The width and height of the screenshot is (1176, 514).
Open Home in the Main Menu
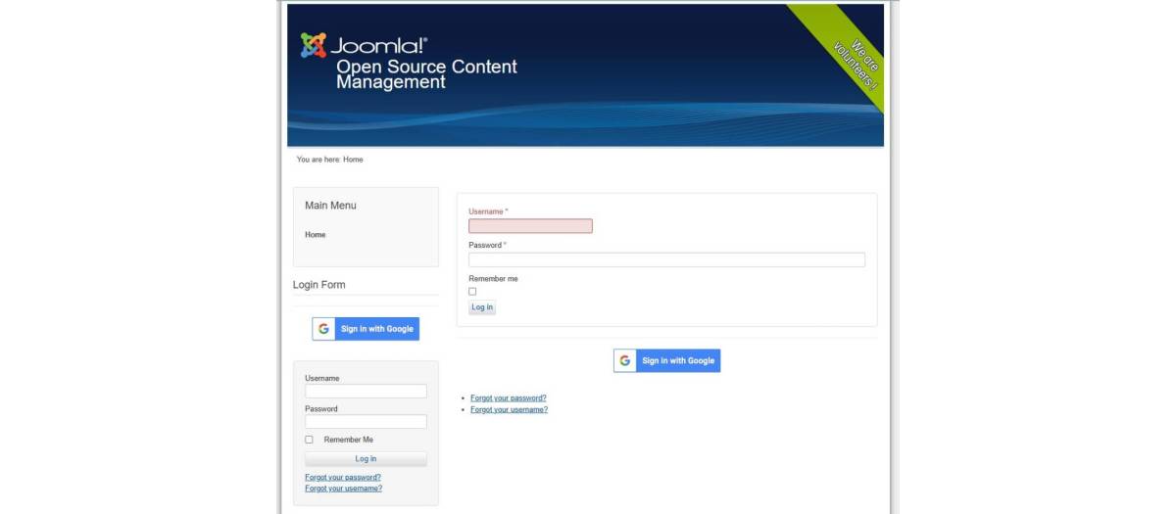pyautogui.click(x=315, y=235)
